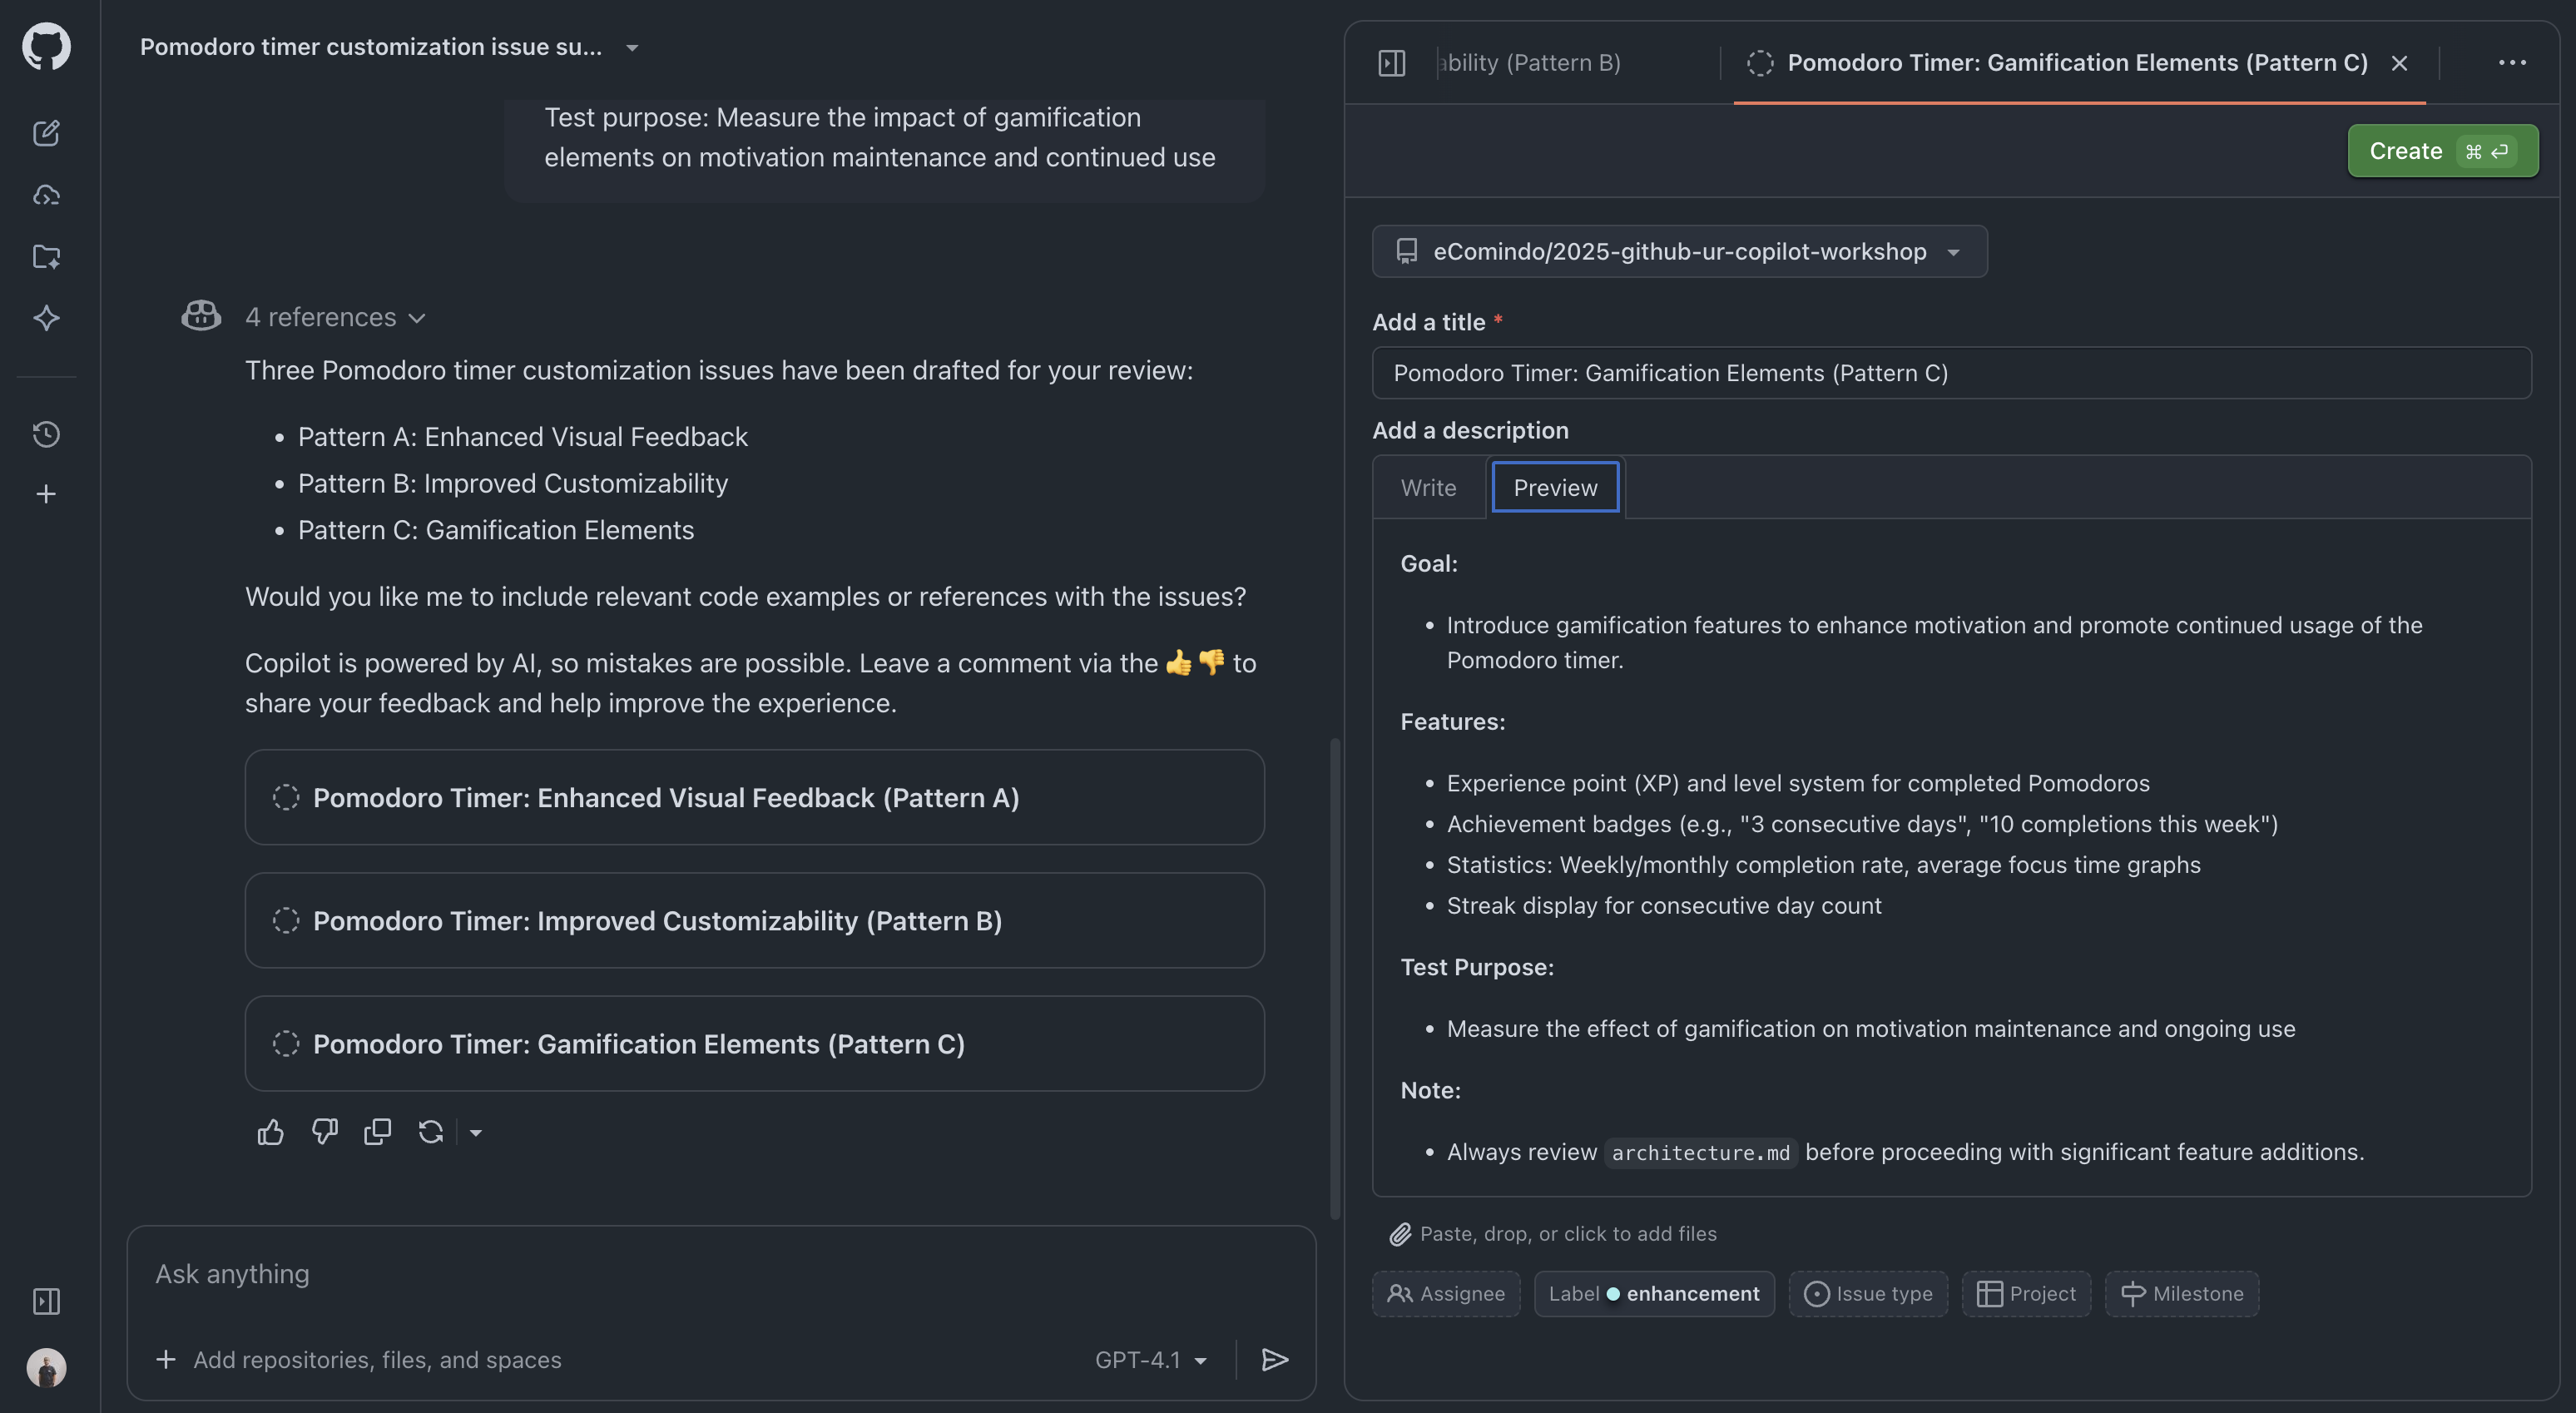Send message with the arrow icon

(x=1274, y=1359)
